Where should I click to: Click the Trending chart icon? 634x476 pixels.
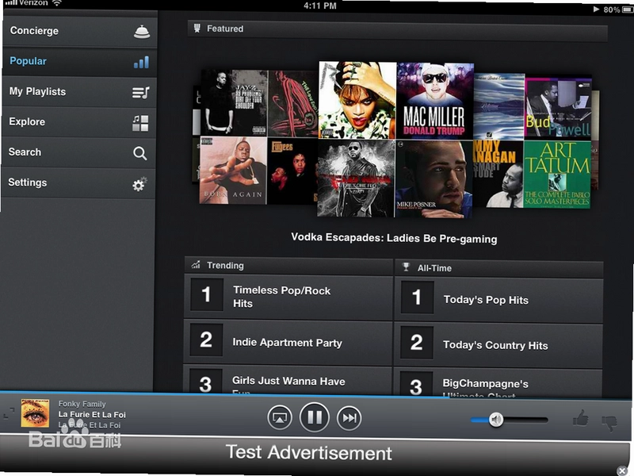point(196,265)
